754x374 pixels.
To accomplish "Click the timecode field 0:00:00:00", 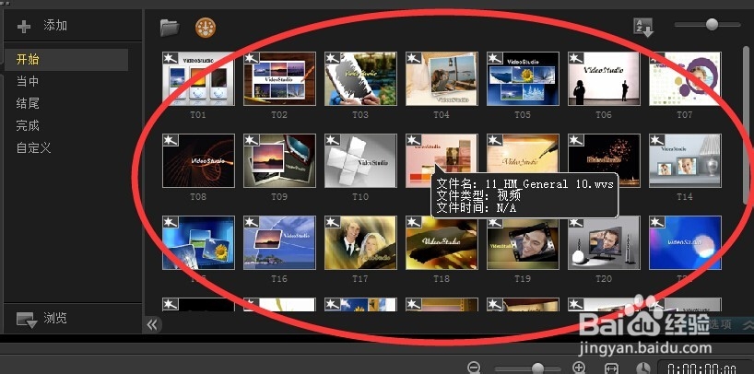I will (x=703, y=368).
